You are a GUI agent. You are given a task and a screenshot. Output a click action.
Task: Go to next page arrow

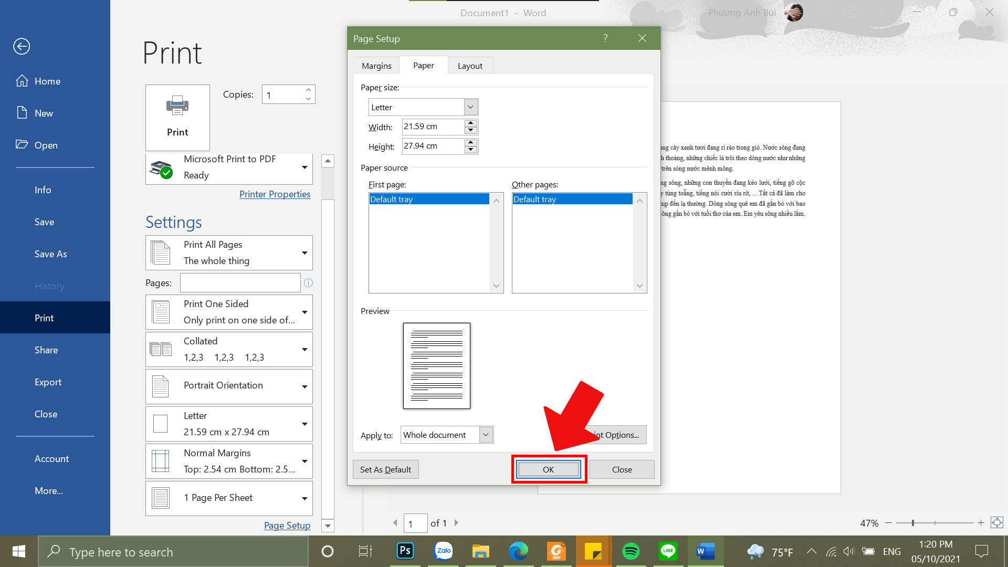[x=456, y=523]
